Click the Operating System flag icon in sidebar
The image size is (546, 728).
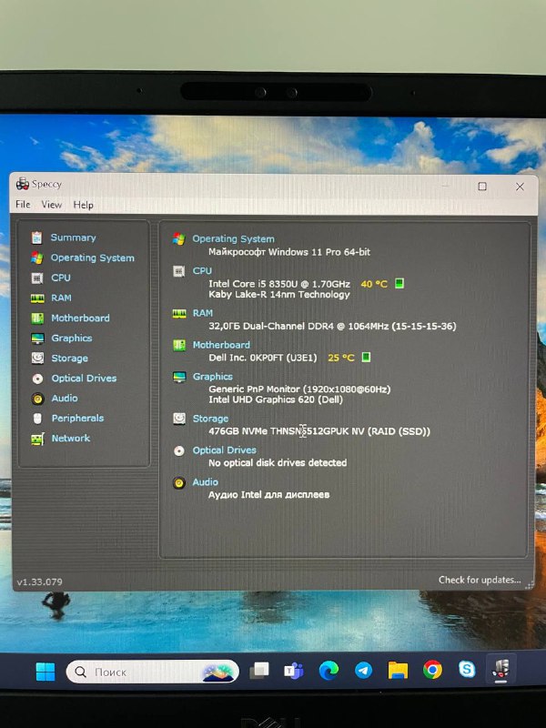(36, 258)
